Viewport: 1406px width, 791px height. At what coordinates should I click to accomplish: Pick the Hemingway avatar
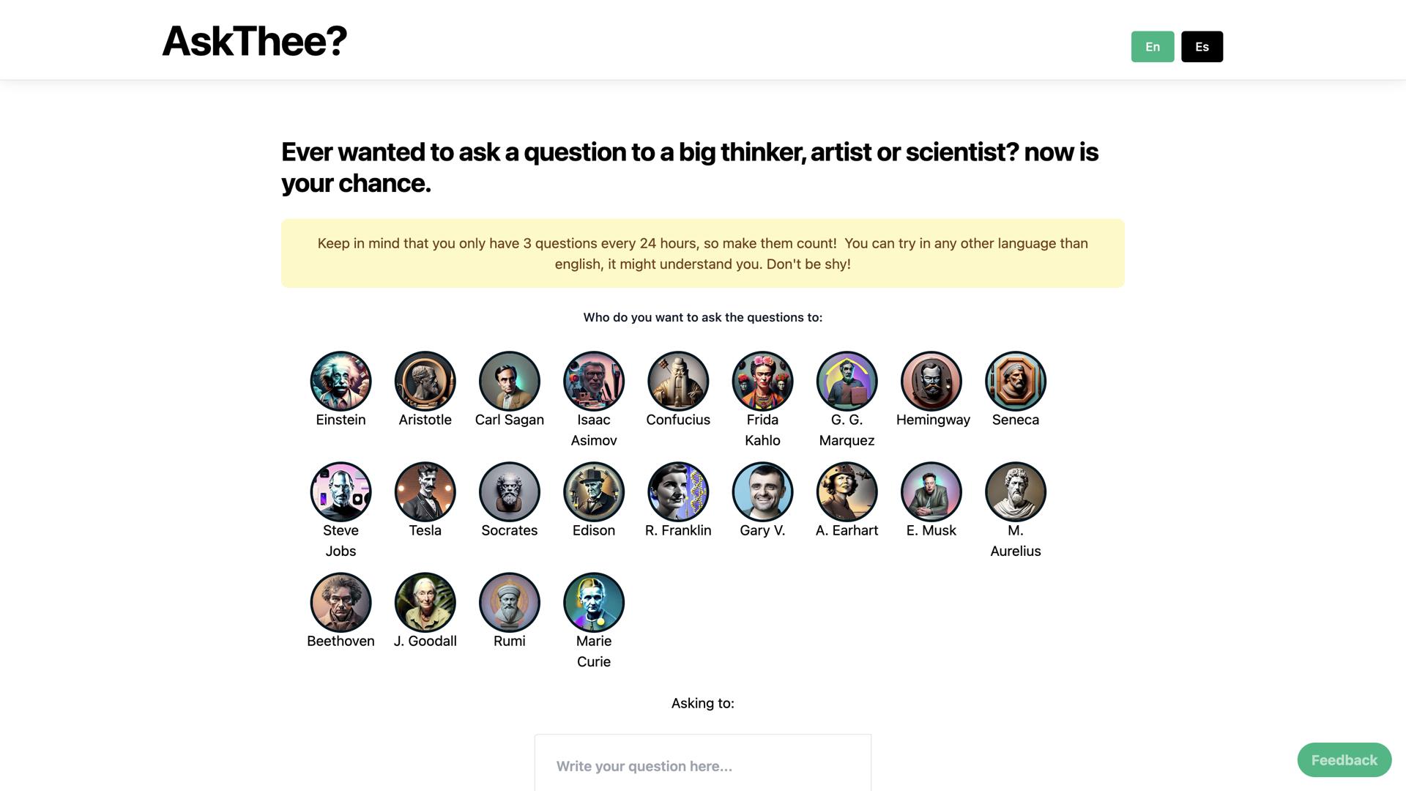[x=931, y=381]
